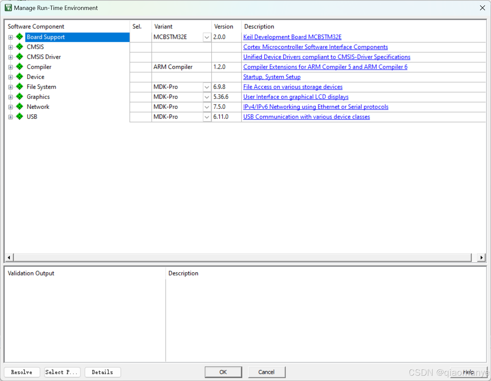Expand the File System tree node
Viewport: 491px width, 381px height.
(x=11, y=87)
